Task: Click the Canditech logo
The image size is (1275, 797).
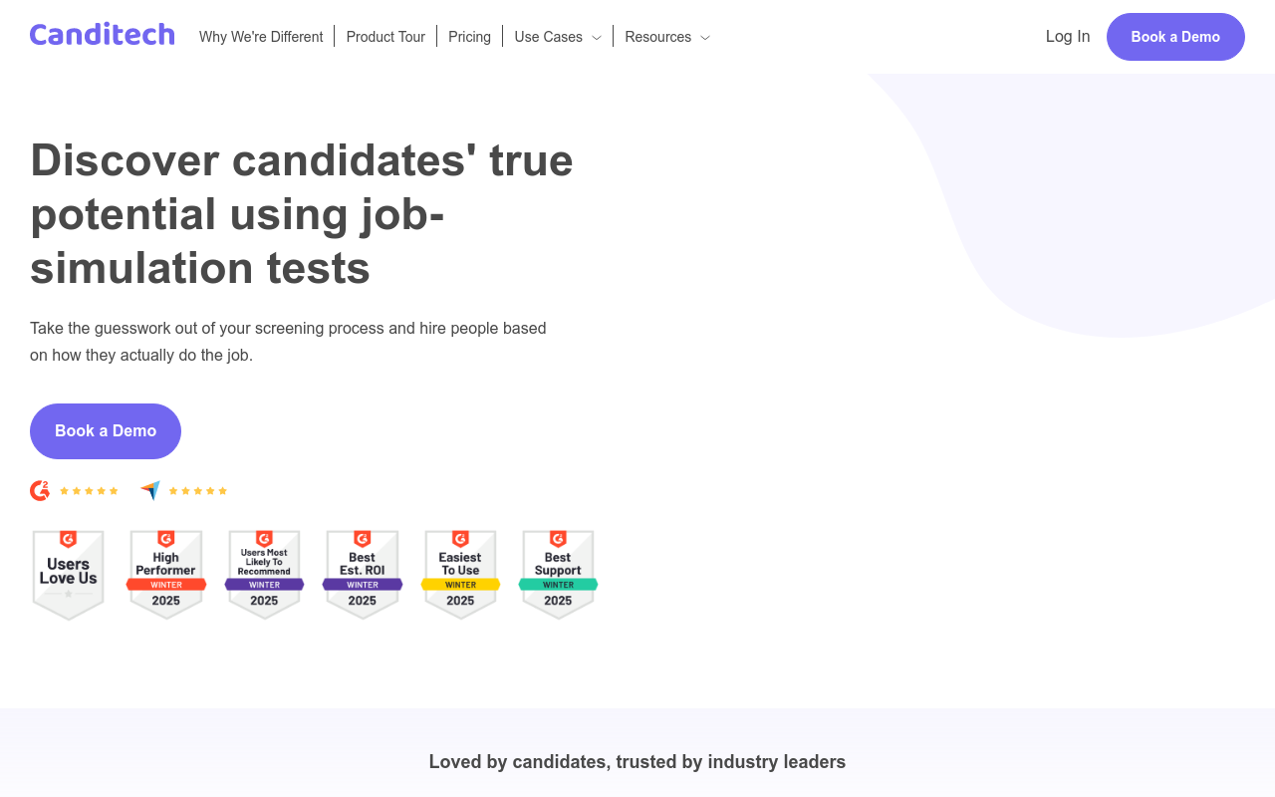Action: click(x=103, y=35)
